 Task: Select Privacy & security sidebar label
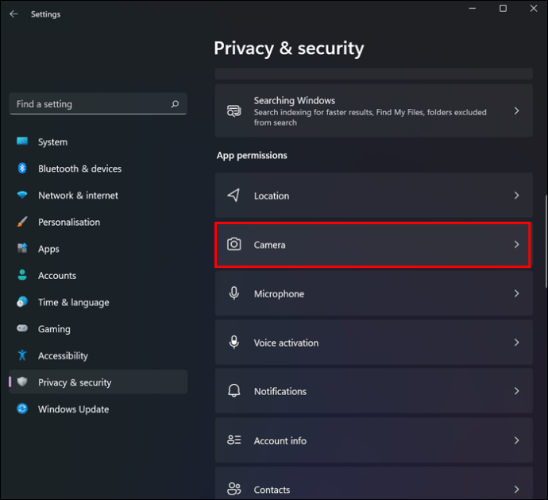coord(75,382)
